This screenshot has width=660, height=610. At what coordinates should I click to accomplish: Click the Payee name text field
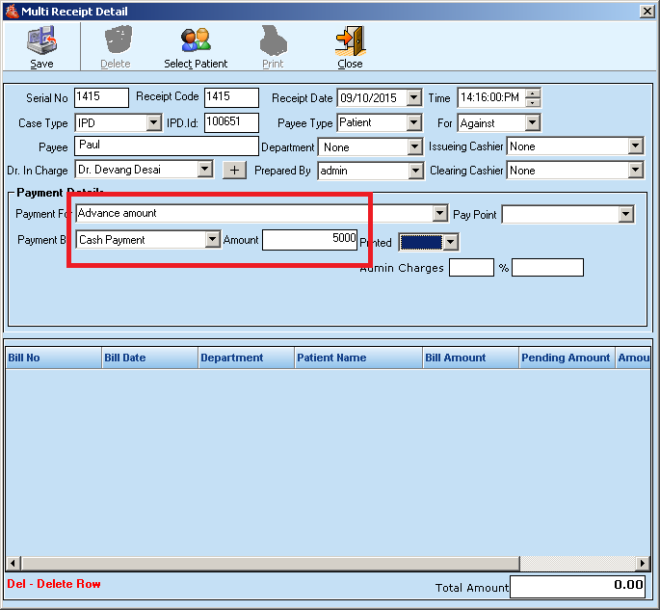coord(166,146)
